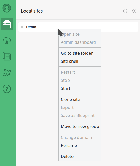The height and width of the screenshot is (166, 140).
Task: Choose Move to new group
Action: pos(80,126)
